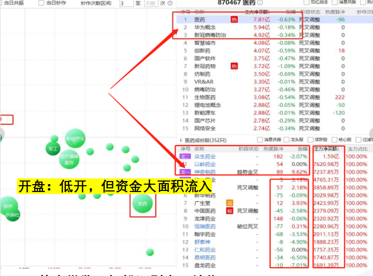Select the 供销社 bubble in chart

click(13, 215)
